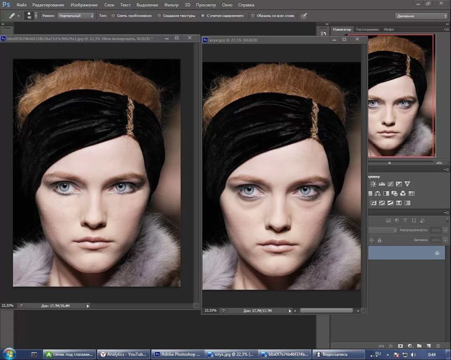Screen dimensions: 451x360
Task: Click the add layer mask icon
Action: (x=400, y=346)
